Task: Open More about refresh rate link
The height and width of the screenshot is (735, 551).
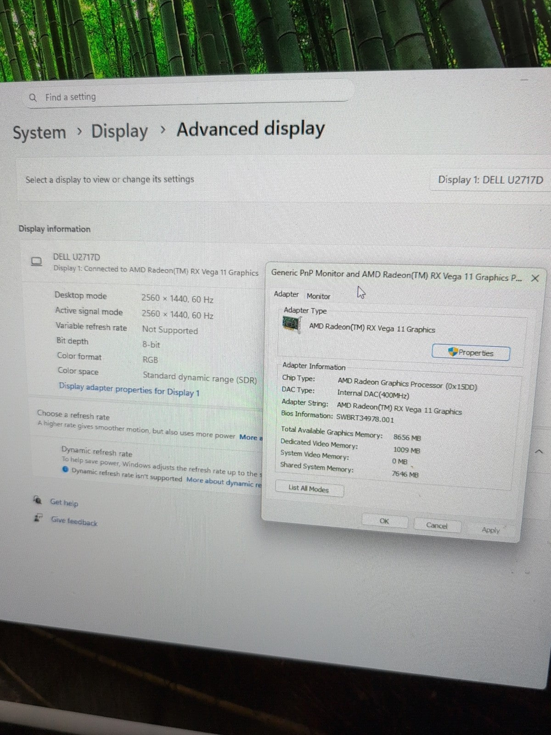Action: [251, 437]
